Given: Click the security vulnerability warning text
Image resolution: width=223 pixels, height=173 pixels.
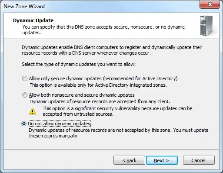Looking at the screenshot, I should pyautogui.click(x=117, y=111).
